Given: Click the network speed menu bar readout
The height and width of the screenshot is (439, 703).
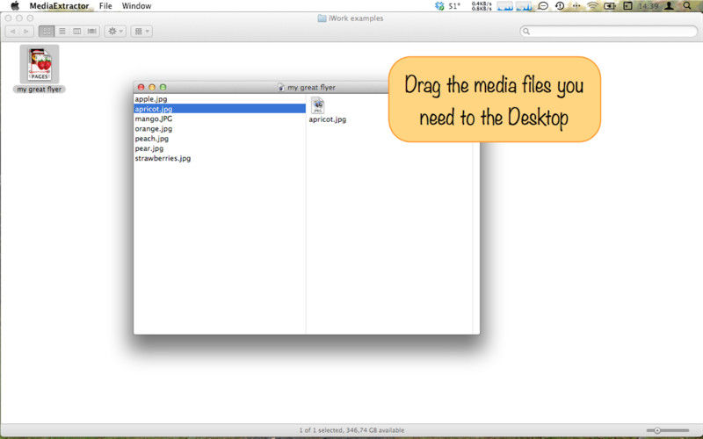Looking at the screenshot, I should [x=482, y=6].
